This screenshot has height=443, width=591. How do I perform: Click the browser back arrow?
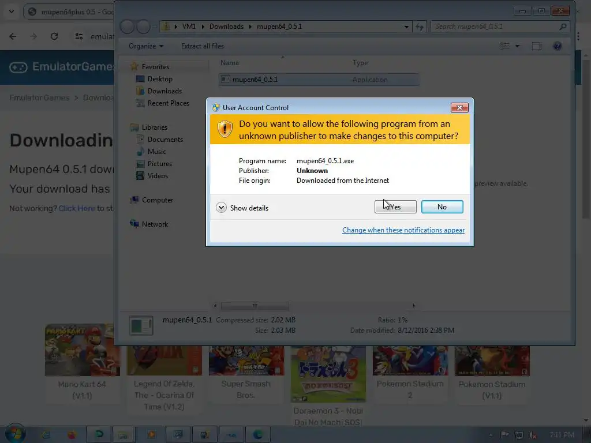[13, 36]
